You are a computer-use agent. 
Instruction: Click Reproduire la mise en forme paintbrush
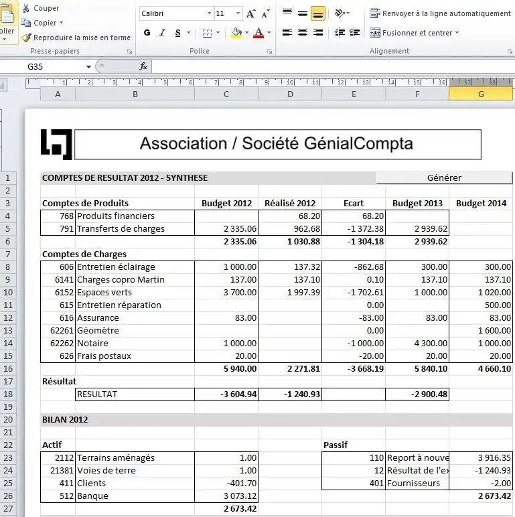pyautogui.click(x=26, y=38)
